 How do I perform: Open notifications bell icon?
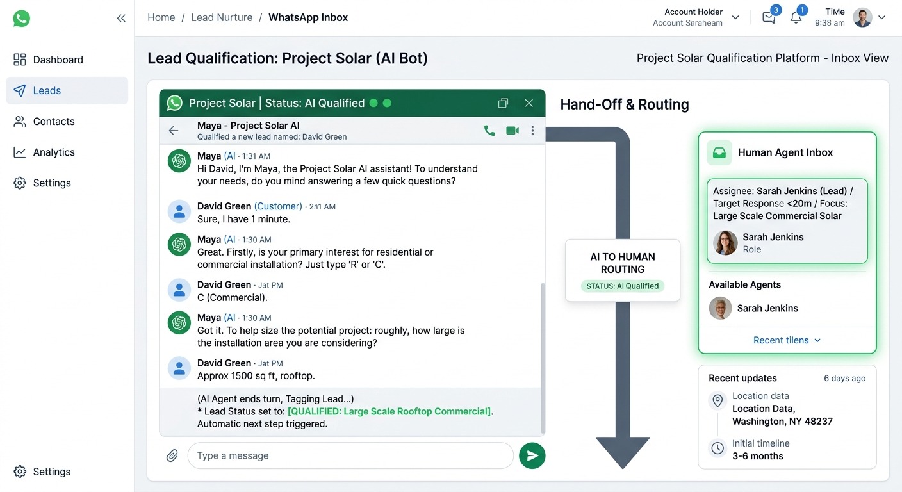click(x=796, y=17)
